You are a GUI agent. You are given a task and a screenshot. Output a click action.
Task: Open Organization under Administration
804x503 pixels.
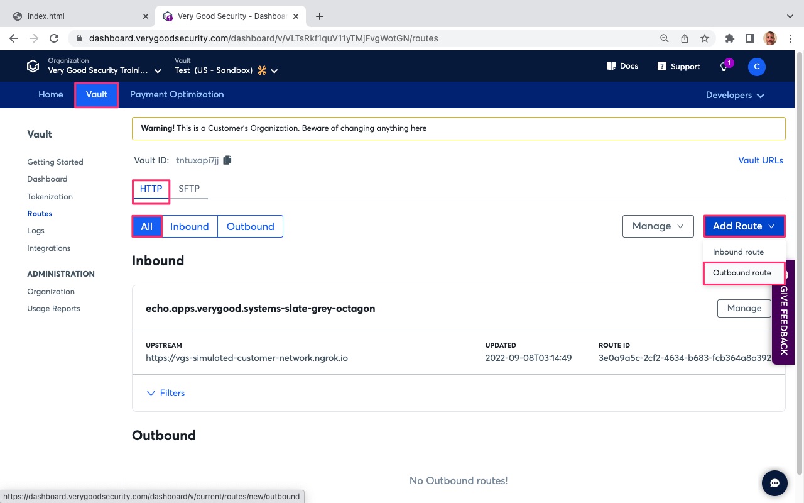(x=51, y=292)
